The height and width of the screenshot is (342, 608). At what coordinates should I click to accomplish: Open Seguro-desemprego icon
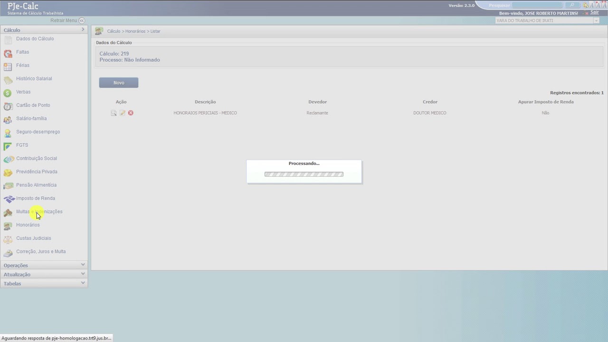8,133
